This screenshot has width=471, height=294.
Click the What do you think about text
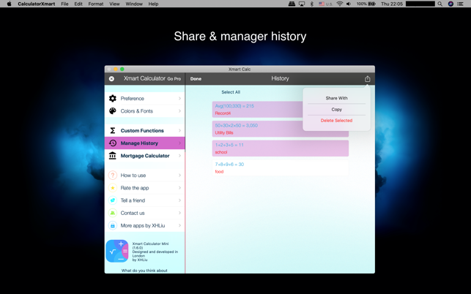[144, 271]
